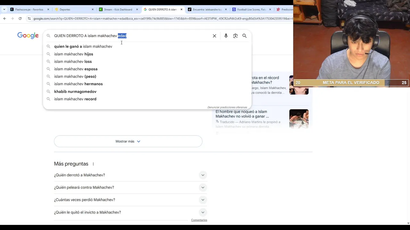Switch to the Prediccion tab
Image resolution: width=410 pixels, height=230 pixels.
coord(284,10)
